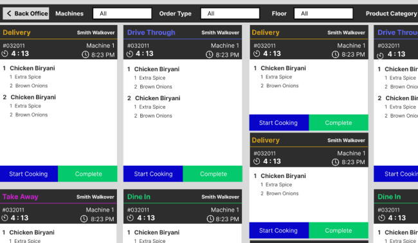418x243 pixels.
Task: Click timer icon on fully visible Drive Through card
Action: pyautogui.click(x=130, y=54)
